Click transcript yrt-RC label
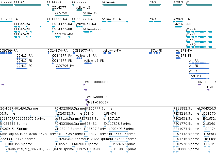Screen dimensions: 216x153 point(191,39)
